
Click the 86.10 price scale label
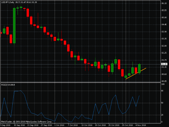[x=164, y=3]
